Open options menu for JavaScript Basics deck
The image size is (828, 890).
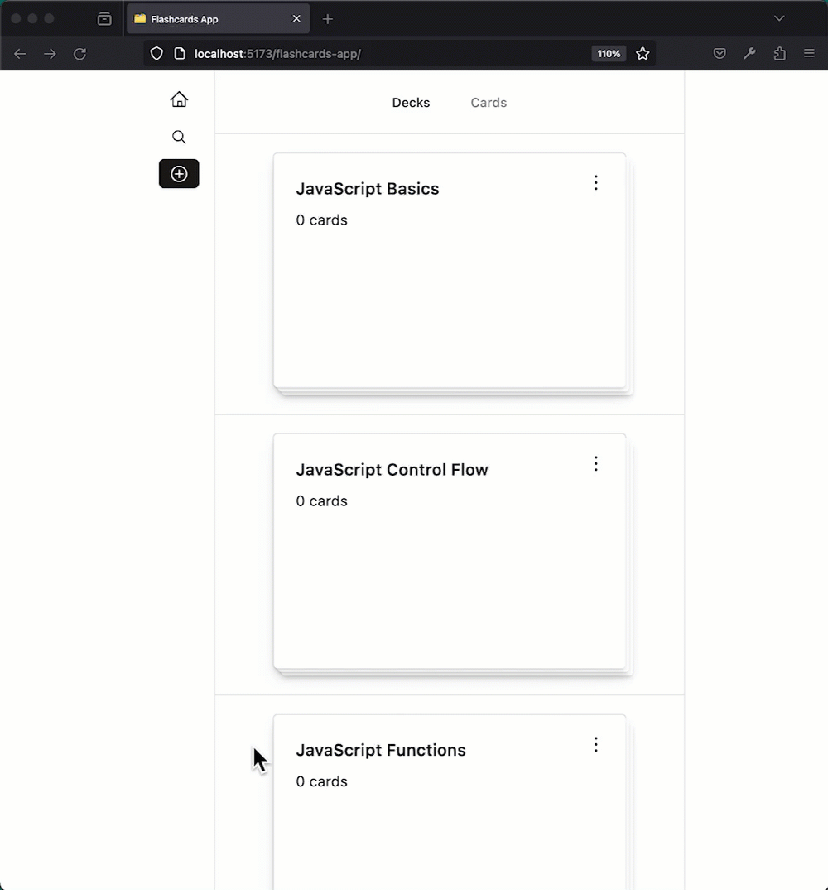click(x=595, y=182)
